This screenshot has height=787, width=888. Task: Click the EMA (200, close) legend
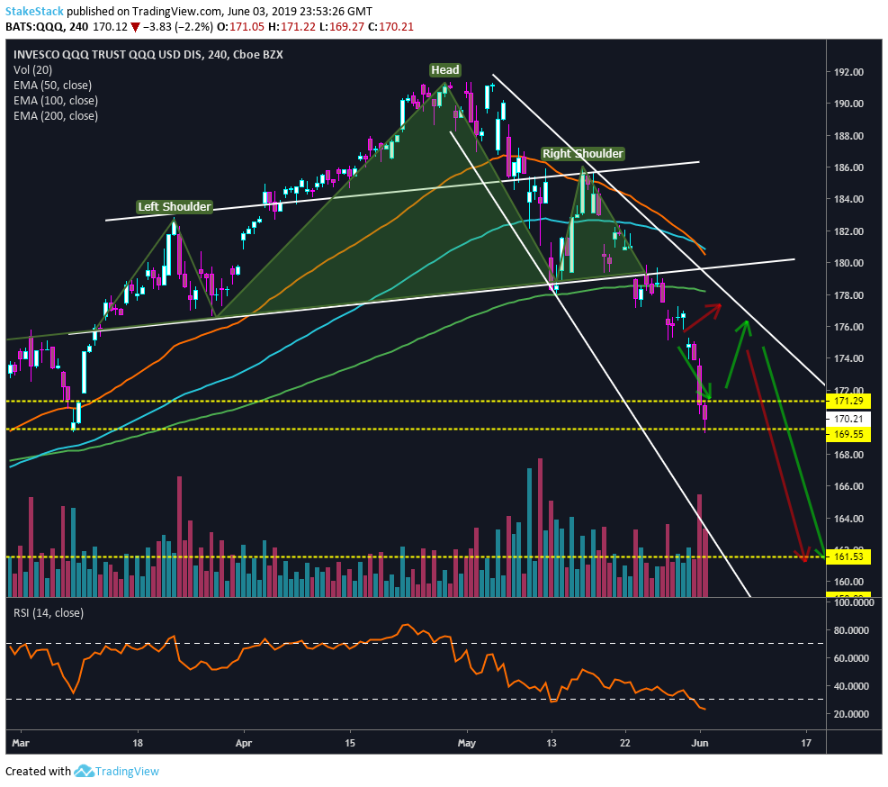point(56,115)
